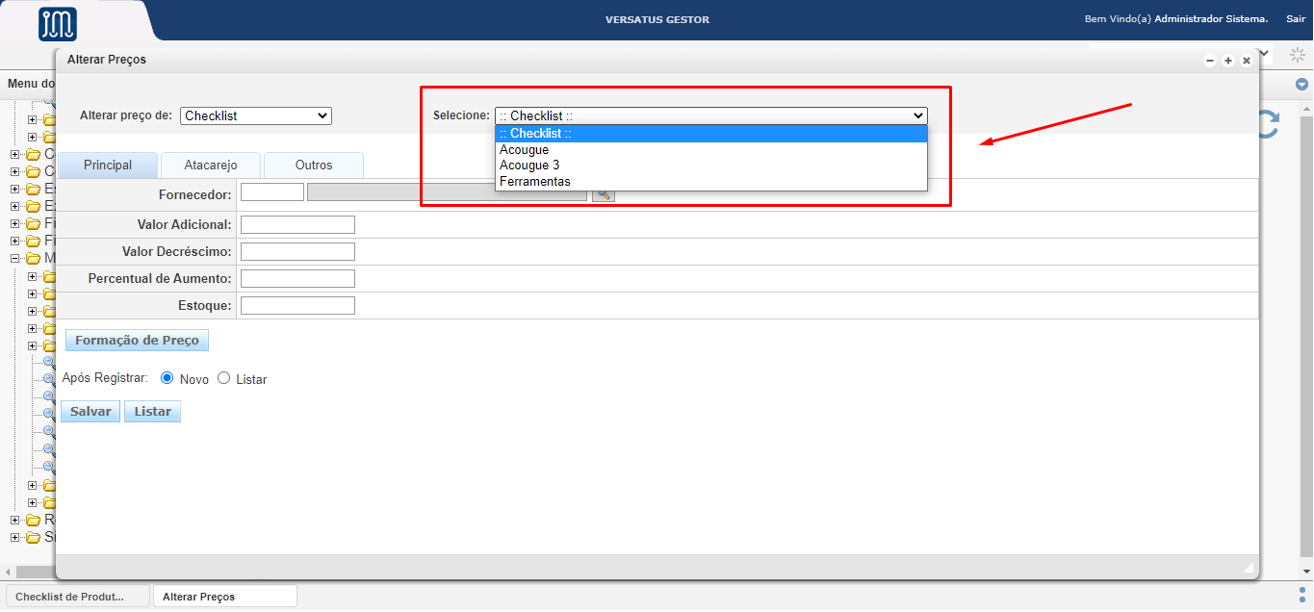The width and height of the screenshot is (1314, 612).
Task: Minimize the Alterar Preços dialog
Action: (1210, 61)
